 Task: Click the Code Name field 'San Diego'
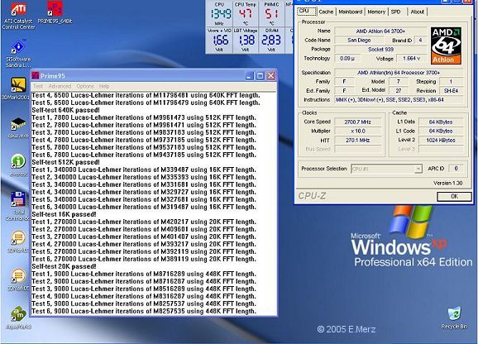click(359, 40)
